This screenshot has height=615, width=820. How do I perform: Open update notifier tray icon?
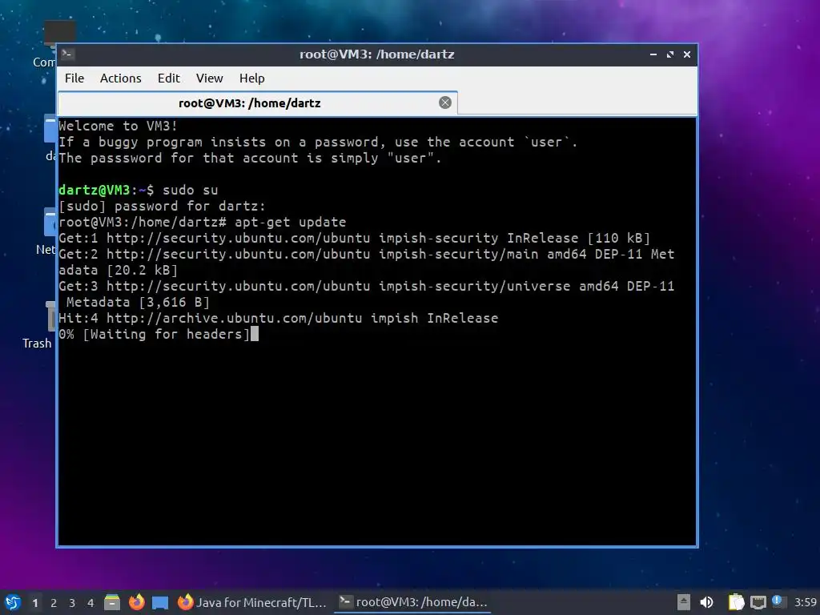click(x=777, y=601)
